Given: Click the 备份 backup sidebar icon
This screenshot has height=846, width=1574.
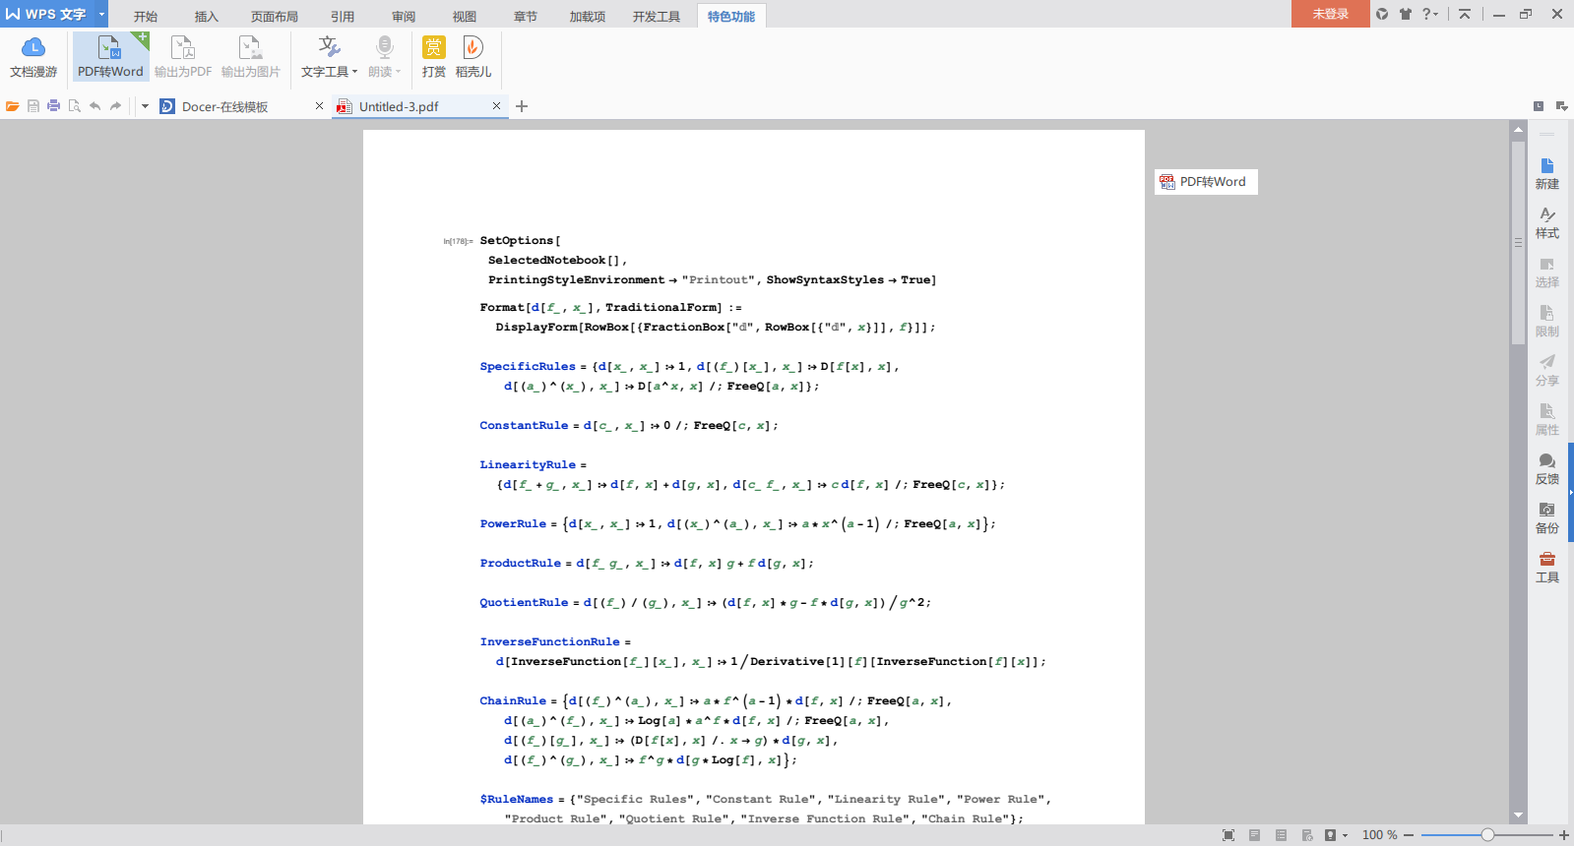Looking at the screenshot, I should pyautogui.click(x=1547, y=518).
